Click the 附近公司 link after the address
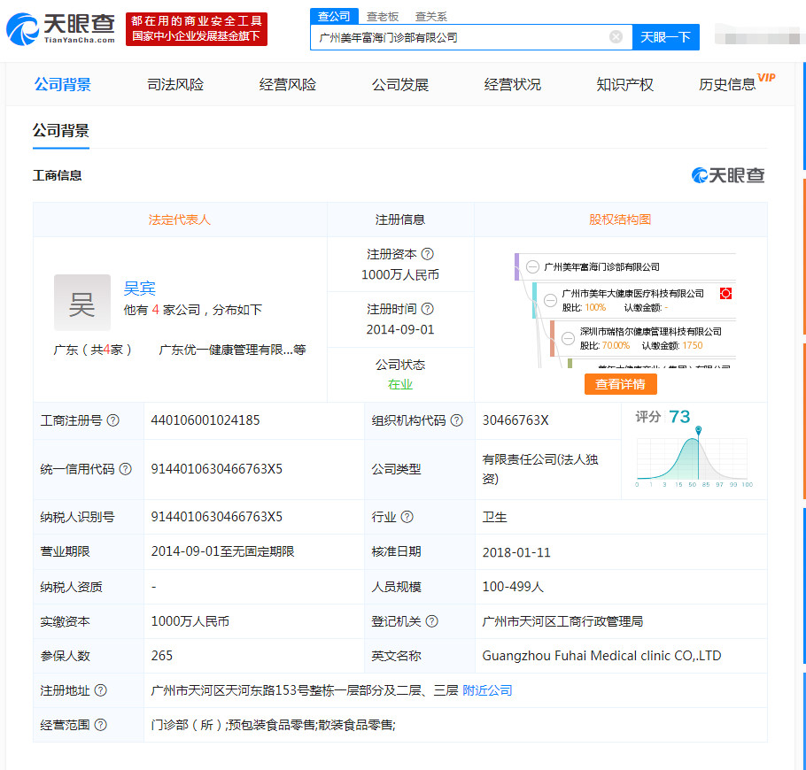806x770 pixels. pyautogui.click(x=487, y=690)
